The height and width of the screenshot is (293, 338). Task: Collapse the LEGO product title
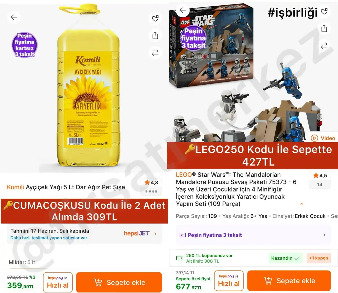tap(302, 204)
